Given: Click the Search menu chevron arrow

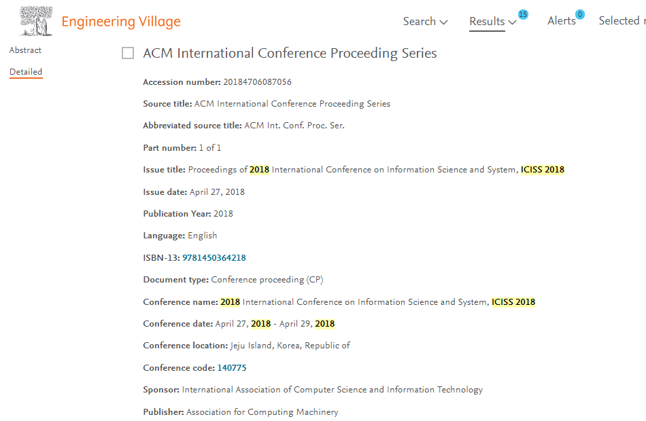Looking at the screenshot, I should [444, 22].
